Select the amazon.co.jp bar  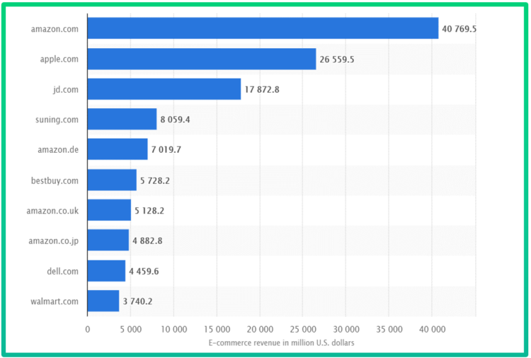(108, 241)
